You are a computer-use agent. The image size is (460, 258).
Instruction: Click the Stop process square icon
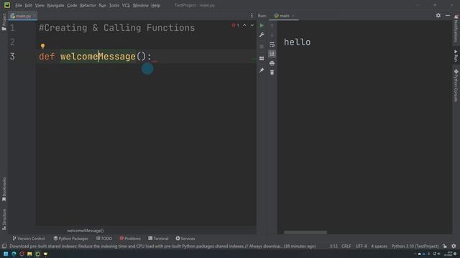[262, 46]
